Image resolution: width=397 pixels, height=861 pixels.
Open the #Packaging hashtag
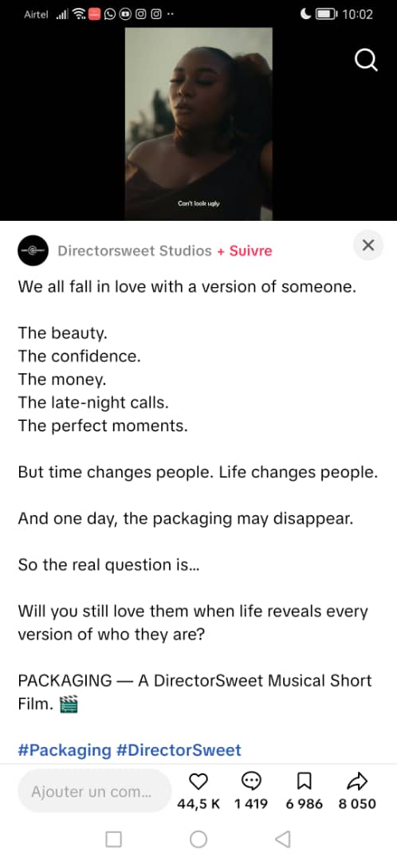click(x=65, y=750)
